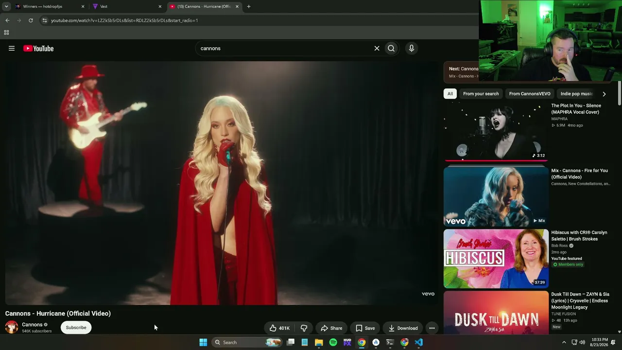Download the Hurricane video

click(x=403, y=328)
